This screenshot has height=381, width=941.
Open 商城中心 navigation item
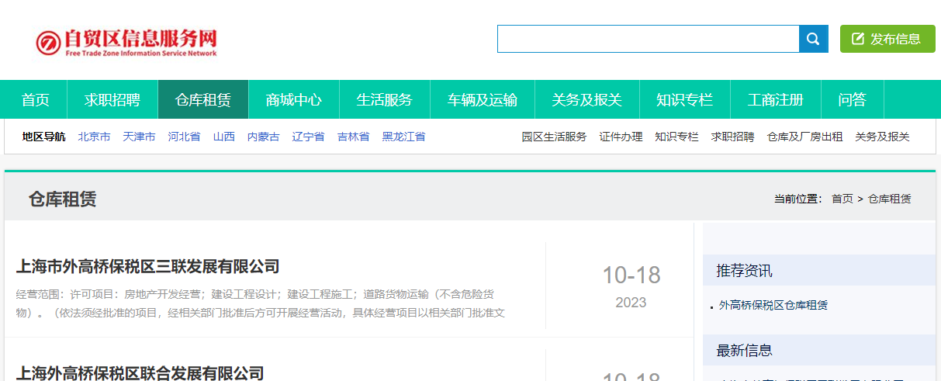pos(294,99)
